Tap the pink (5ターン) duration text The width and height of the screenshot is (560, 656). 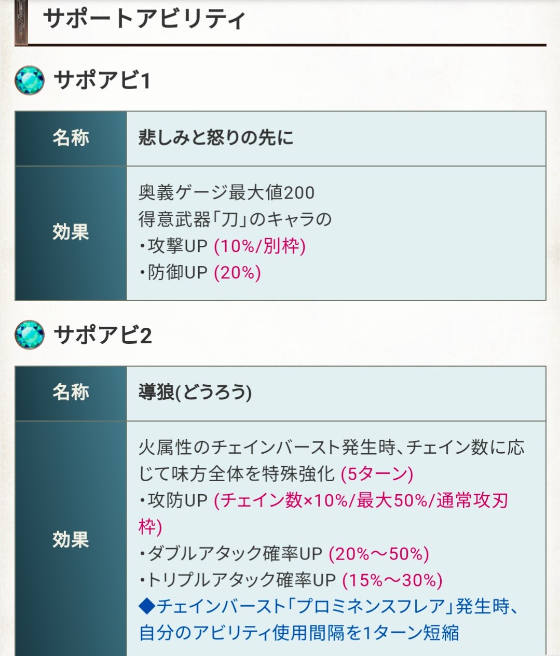coord(377,473)
